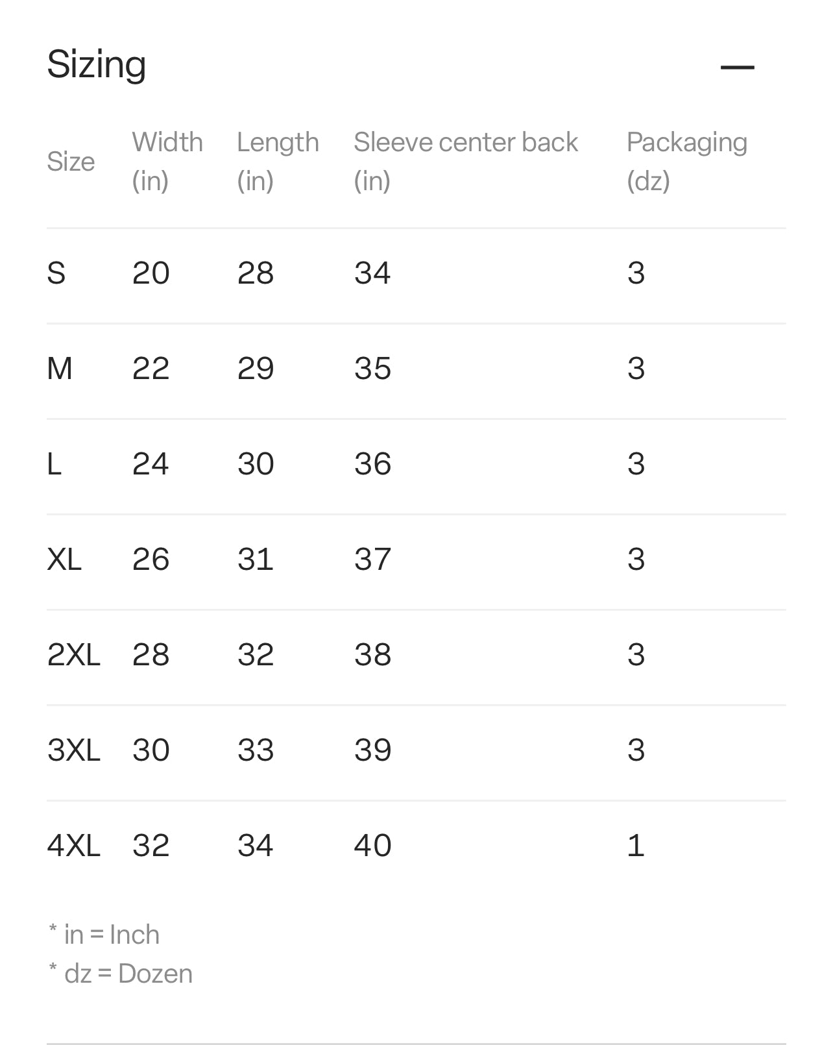Select the M size row label
This screenshot has height=1045, width=833.
(60, 369)
